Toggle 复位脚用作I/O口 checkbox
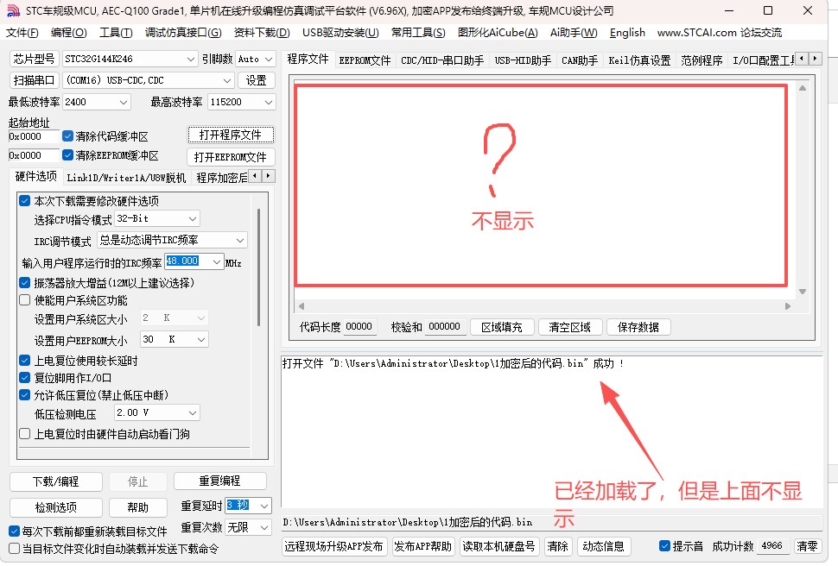 coord(24,378)
